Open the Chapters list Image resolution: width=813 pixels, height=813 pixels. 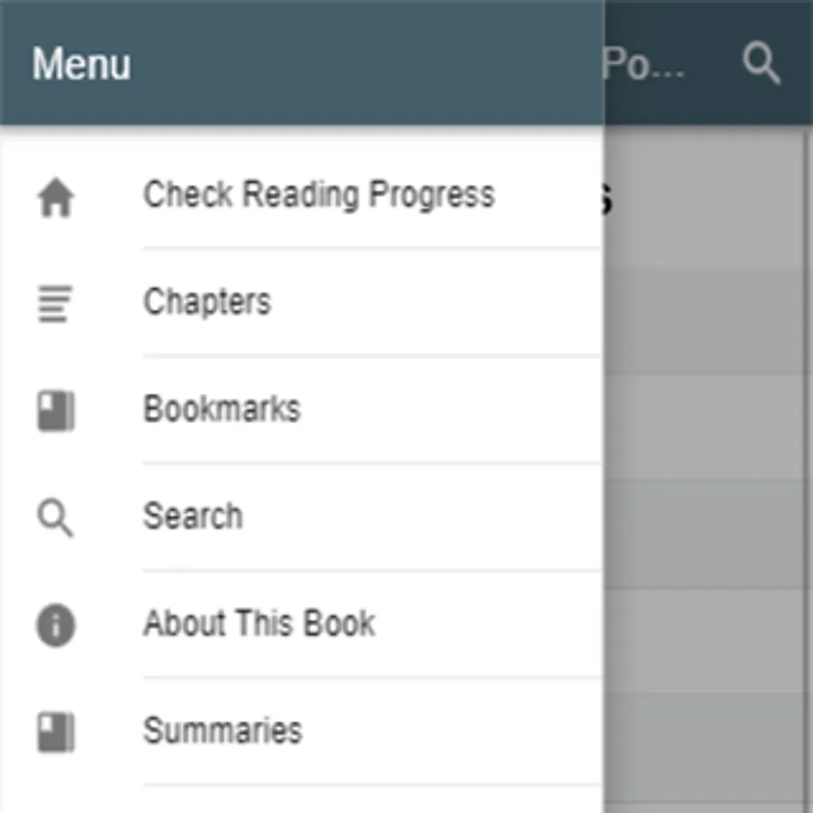tap(207, 303)
